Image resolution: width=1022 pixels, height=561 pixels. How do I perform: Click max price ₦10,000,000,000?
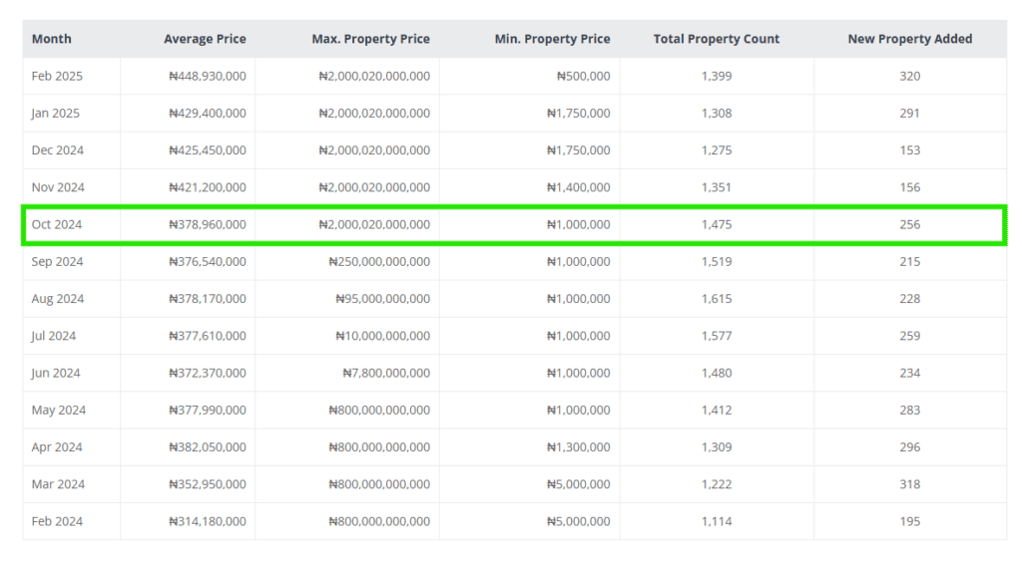tap(382, 336)
